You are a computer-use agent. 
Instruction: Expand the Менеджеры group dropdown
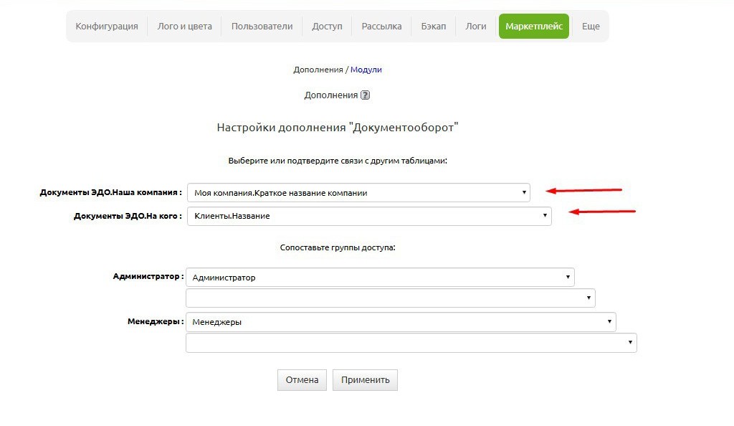click(x=401, y=322)
